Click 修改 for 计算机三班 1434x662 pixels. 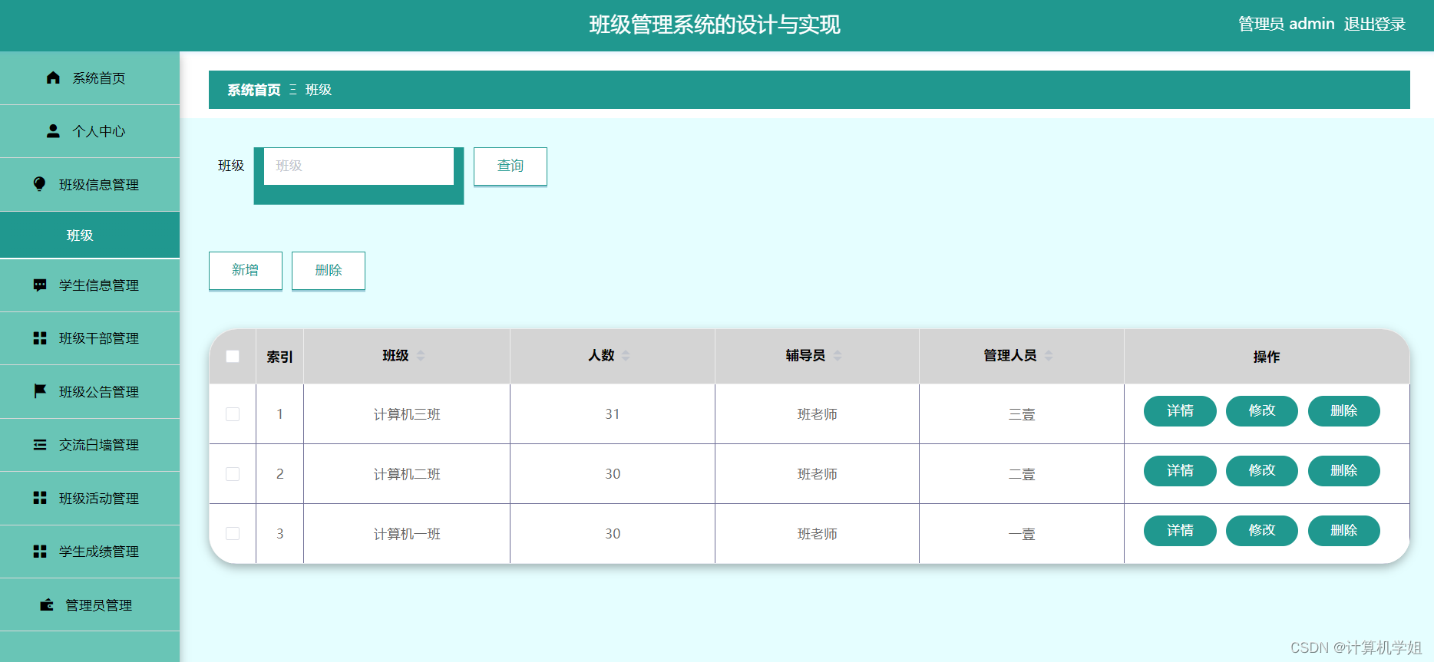point(1262,411)
